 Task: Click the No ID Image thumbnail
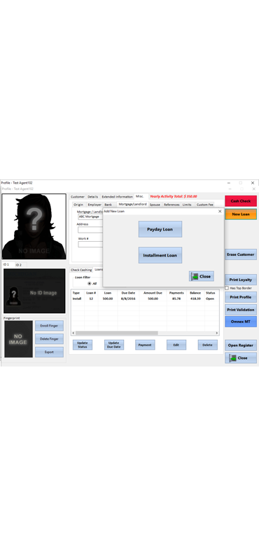[34, 291]
